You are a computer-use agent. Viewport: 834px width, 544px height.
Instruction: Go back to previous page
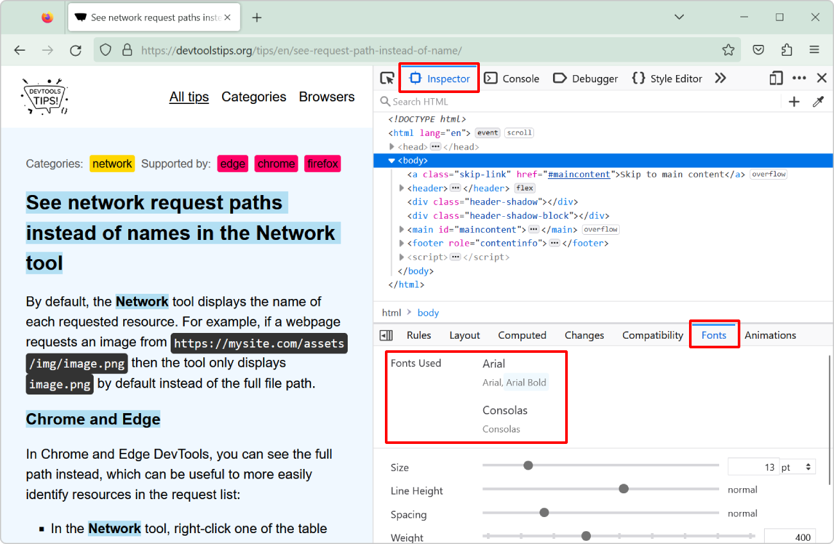[20, 50]
